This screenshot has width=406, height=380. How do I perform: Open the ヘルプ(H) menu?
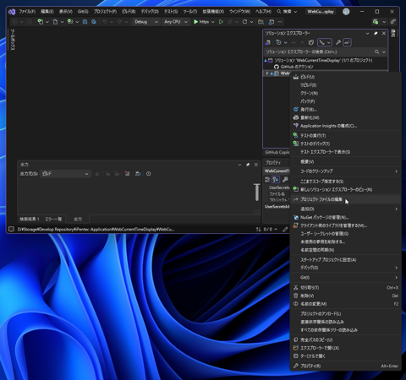coord(263,12)
